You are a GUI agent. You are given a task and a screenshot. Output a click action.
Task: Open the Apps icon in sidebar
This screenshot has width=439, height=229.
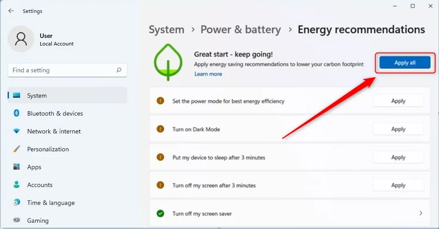pyautogui.click(x=17, y=167)
